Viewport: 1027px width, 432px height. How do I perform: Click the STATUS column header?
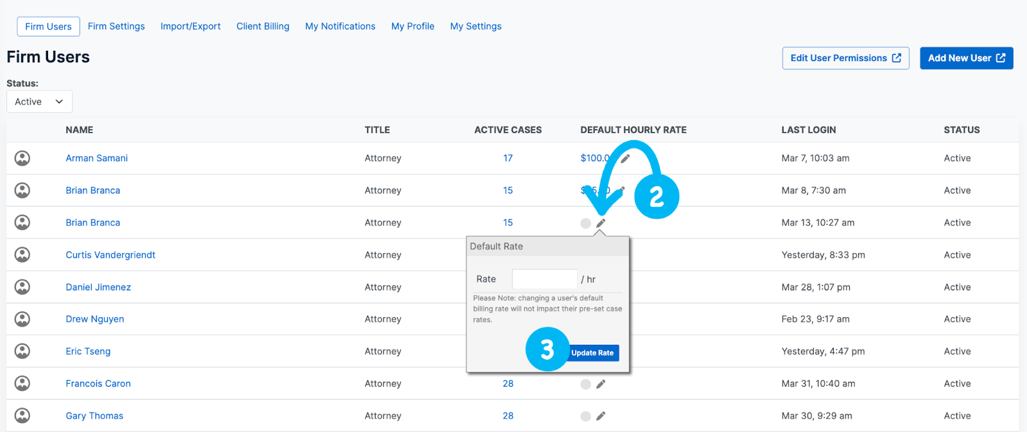coord(962,130)
